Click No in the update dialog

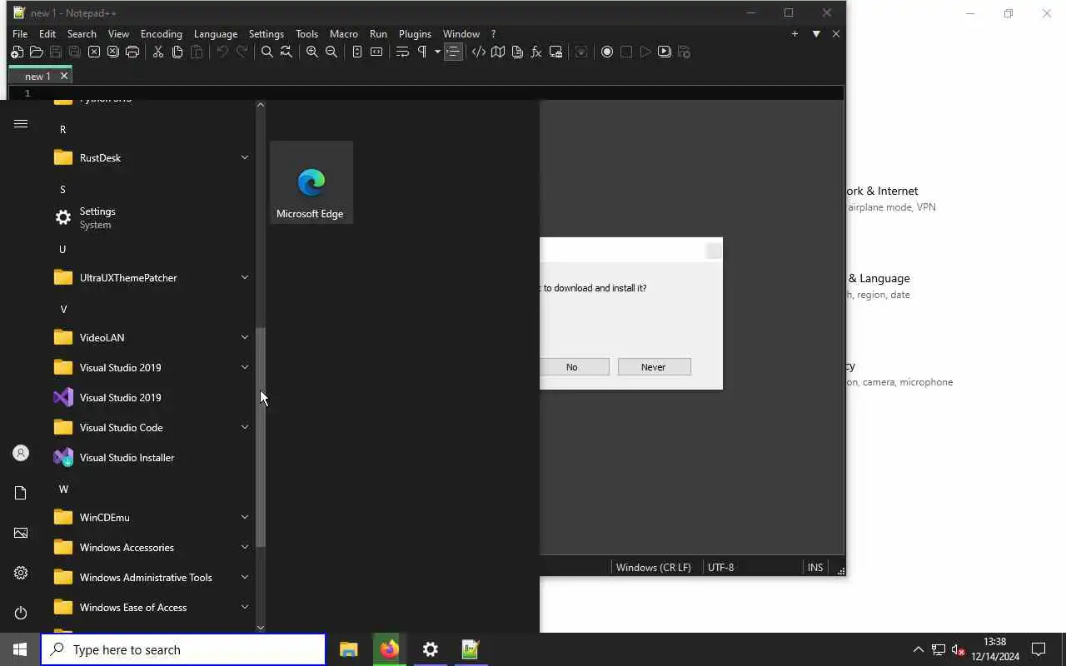pyautogui.click(x=571, y=367)
